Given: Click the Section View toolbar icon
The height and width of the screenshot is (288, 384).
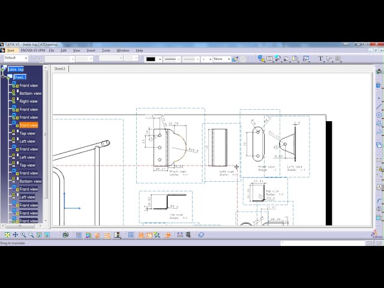Looking at the screenshot, I should [269, 59].
